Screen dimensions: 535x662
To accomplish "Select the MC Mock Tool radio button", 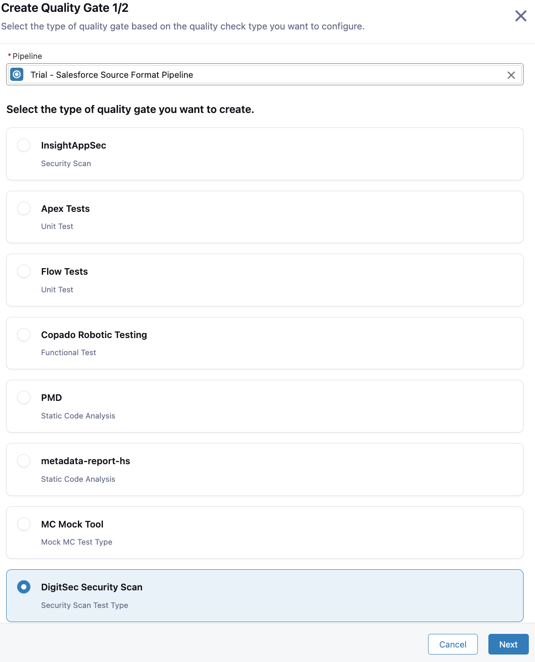I will click(x=24, y=524).
